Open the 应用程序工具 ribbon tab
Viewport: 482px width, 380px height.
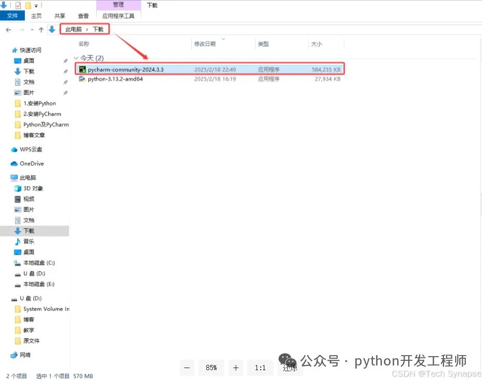tap(118, 16)
